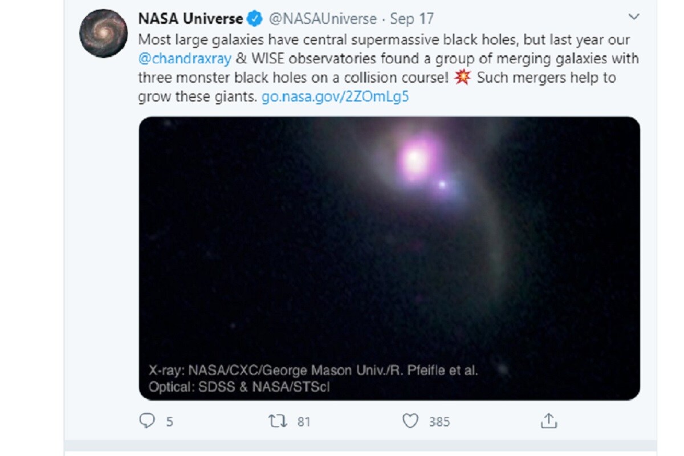Open the NASA Universe galaxy avatar

point(103,34)
